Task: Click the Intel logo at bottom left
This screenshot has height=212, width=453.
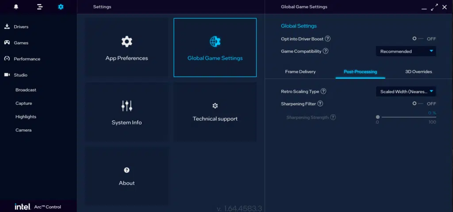Action: (23, 207)
